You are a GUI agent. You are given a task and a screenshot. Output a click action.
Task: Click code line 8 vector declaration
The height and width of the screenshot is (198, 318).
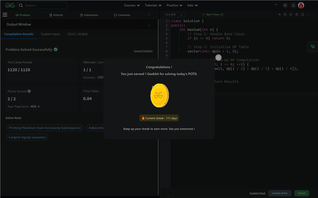213,51
